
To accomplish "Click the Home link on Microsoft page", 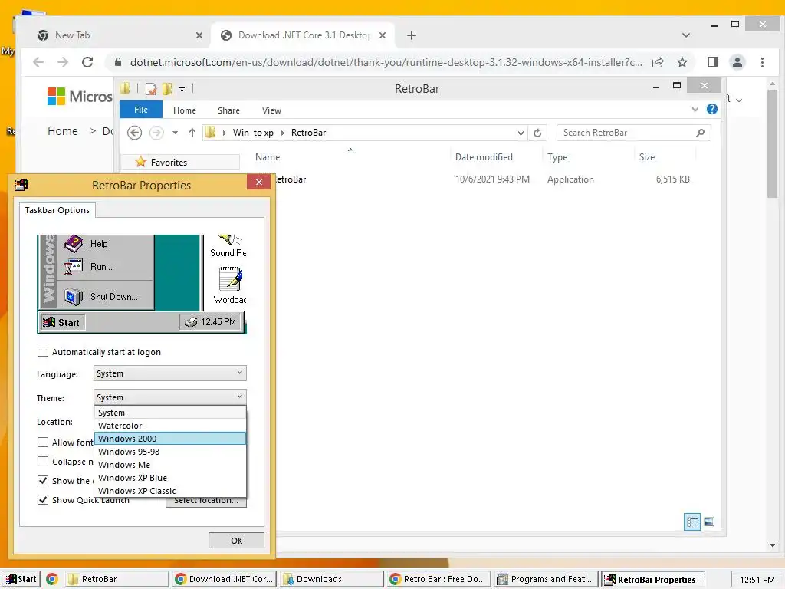I will tap(63, 131).
